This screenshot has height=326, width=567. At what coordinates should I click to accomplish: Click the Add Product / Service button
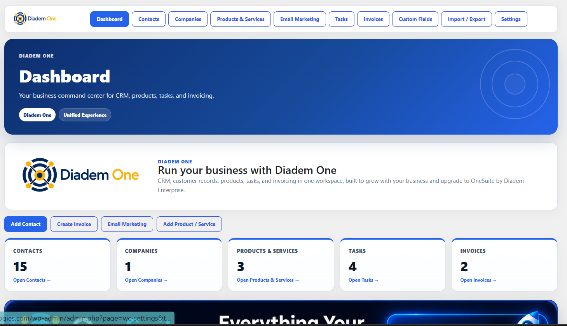point(189,224)
